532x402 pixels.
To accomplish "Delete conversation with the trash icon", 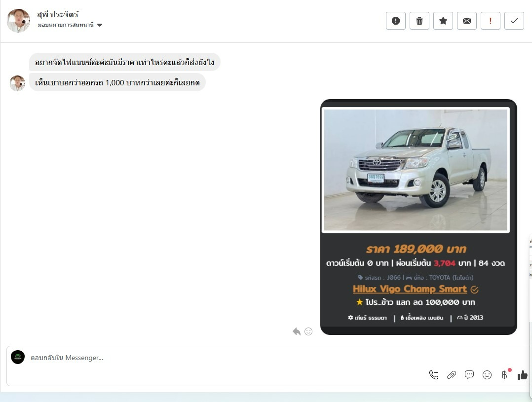I will coord(419,21).
